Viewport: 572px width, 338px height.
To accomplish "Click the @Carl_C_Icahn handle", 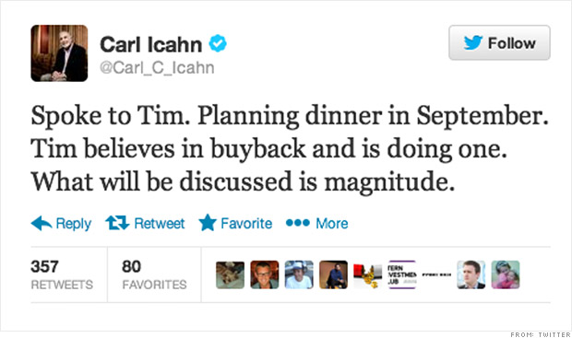I will pos(157,68).
